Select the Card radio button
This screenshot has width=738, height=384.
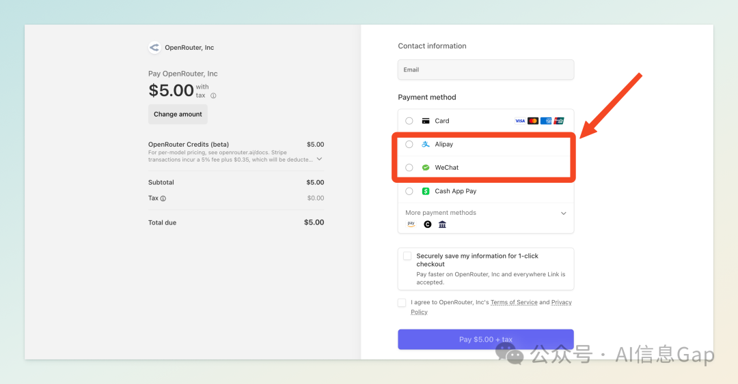click(409, 121)
